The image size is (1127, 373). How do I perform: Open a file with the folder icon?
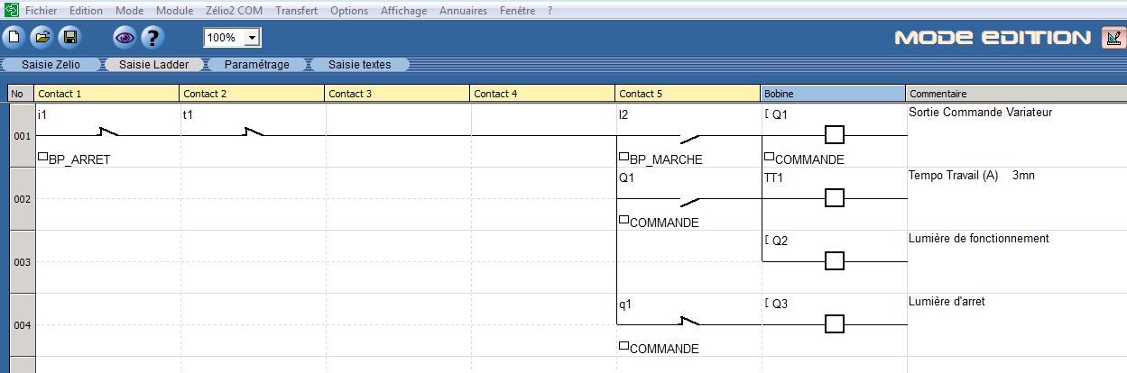[x=42, y=37]
